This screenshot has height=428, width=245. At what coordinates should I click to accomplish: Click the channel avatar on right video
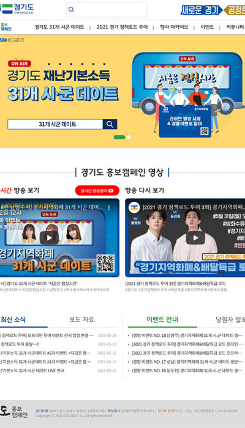pos(134,208)
